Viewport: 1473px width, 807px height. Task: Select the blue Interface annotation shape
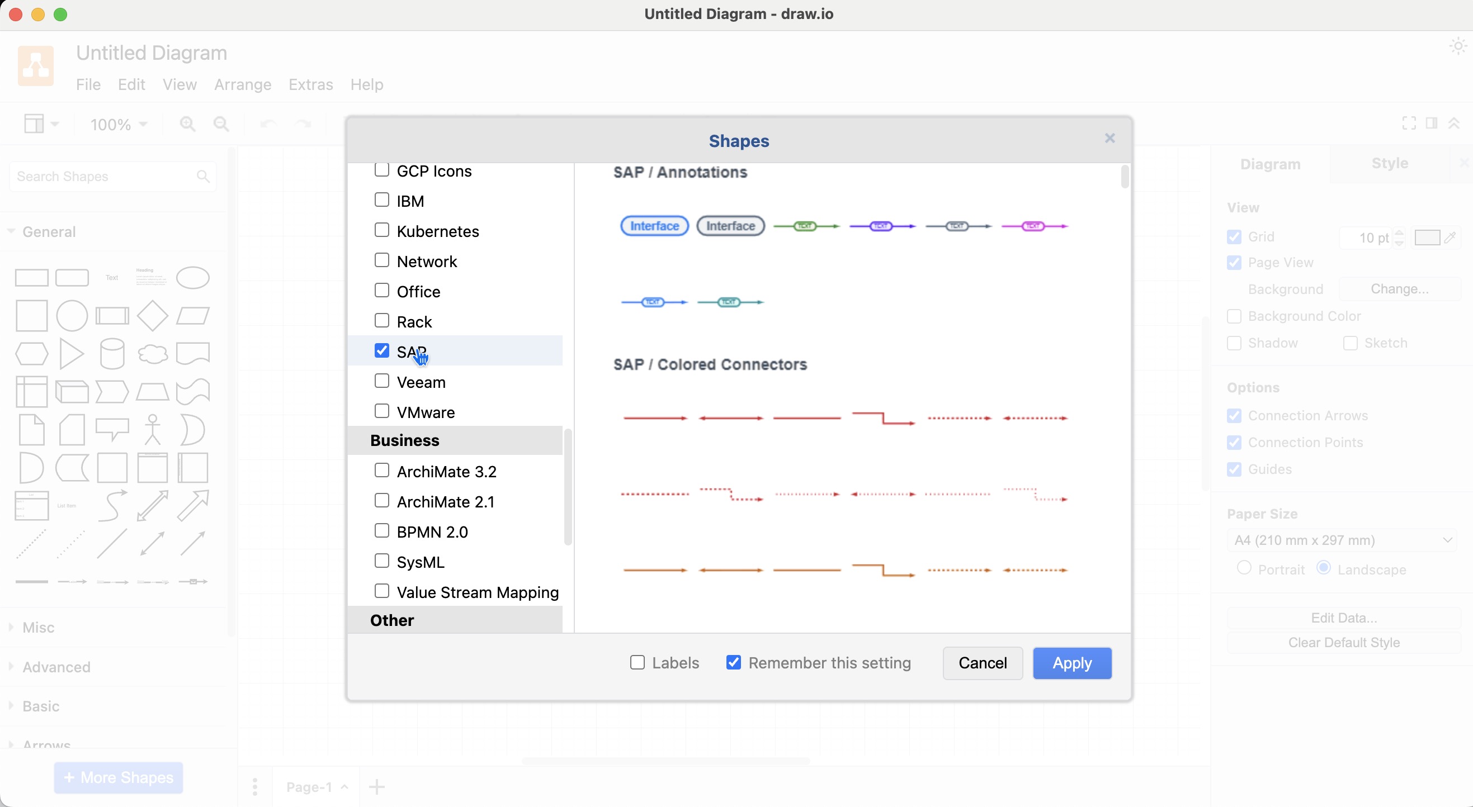(x=654, y=226)
